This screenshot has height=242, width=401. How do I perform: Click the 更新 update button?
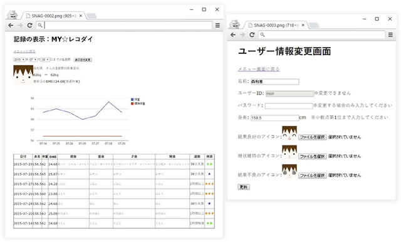tap(244, 187)
